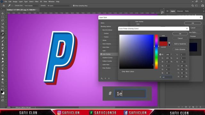Open the Image menu
The width and height of the screenshot is (205, 115).
tap(15, 2)
